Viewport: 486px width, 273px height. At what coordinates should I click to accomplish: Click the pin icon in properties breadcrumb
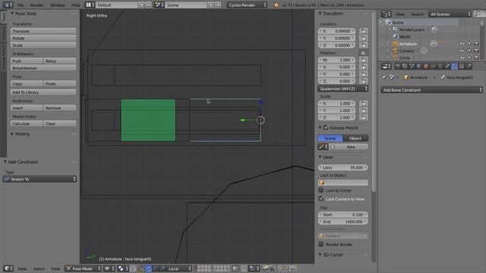[384, 77]
